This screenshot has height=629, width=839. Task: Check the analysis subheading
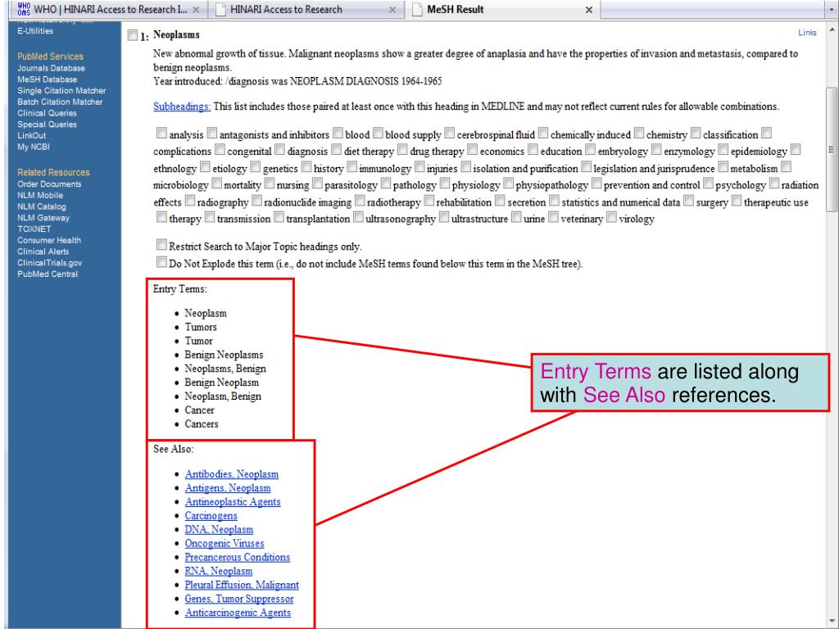[161, 133]
